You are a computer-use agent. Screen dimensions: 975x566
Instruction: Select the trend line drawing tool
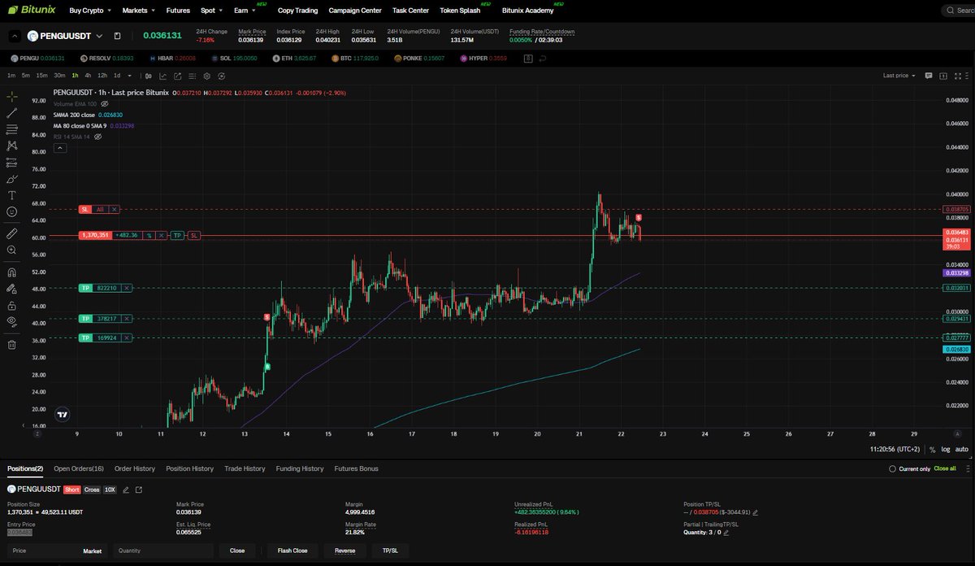12,113
